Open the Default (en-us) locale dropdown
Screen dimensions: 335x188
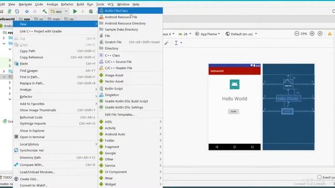[241, 34]
